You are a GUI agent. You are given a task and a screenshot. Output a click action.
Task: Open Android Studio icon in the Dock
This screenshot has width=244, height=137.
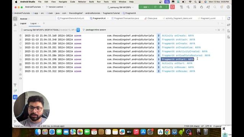[x=181, y=132]
